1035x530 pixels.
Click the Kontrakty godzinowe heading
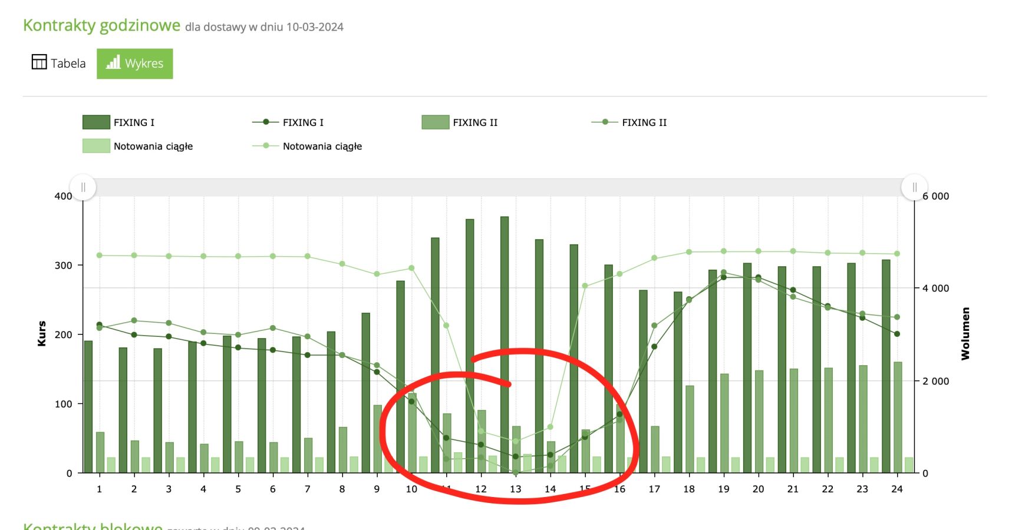point(101,25)
